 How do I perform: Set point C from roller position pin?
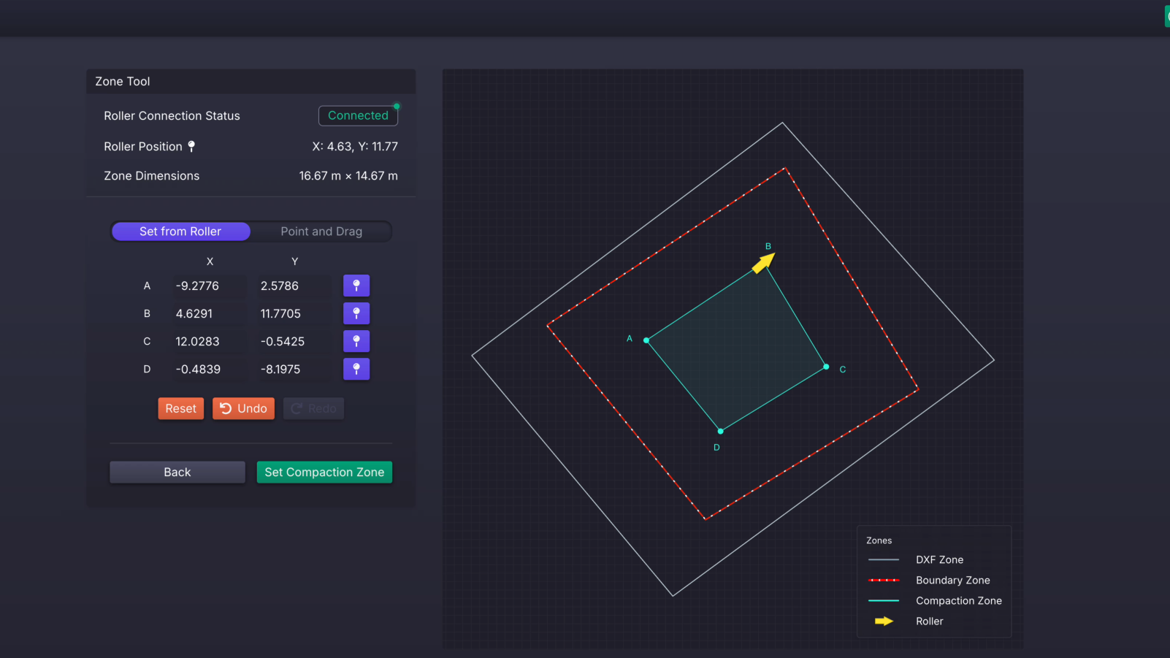356,341
